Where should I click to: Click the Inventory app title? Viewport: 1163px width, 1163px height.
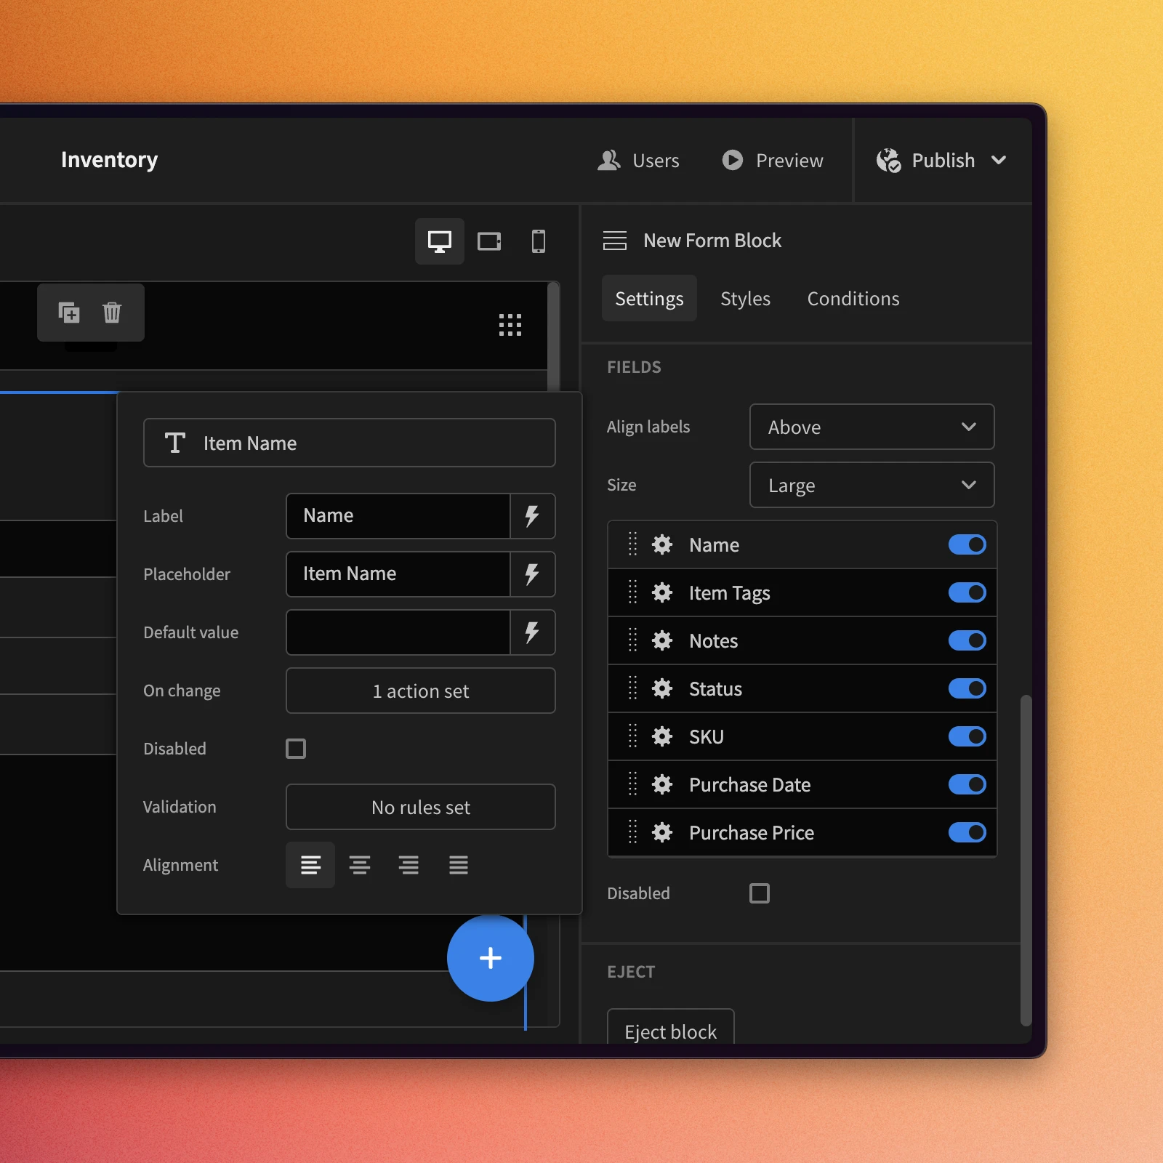(110, 160)
